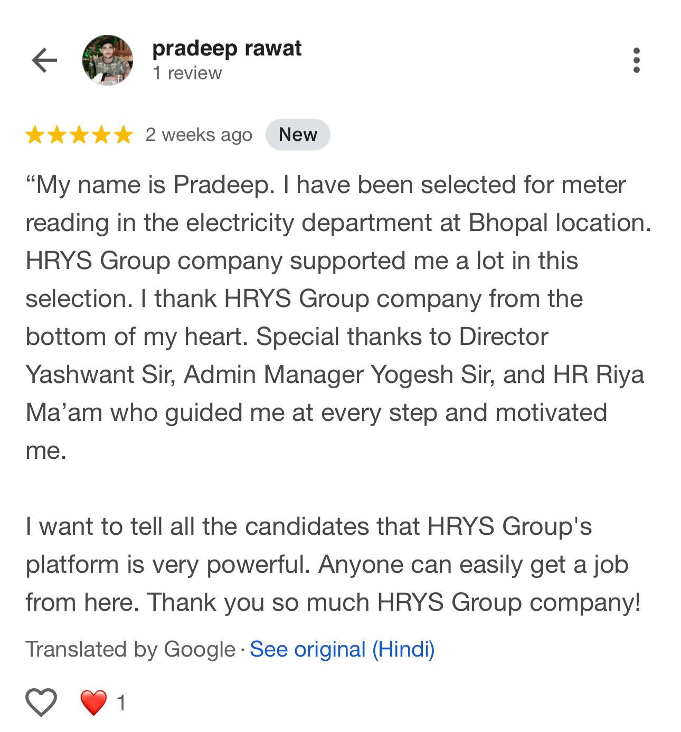
Task: Click the "New" badge
Action: click(x=298, y=135)
